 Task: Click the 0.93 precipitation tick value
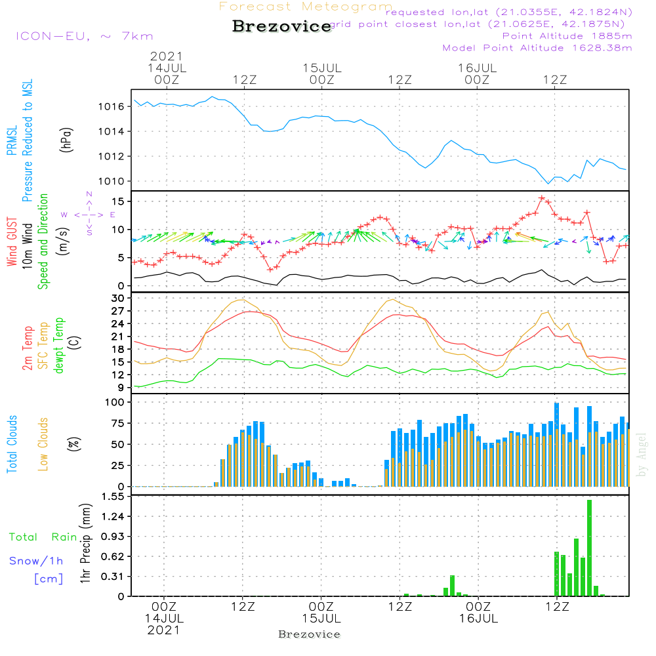[113, 537]
